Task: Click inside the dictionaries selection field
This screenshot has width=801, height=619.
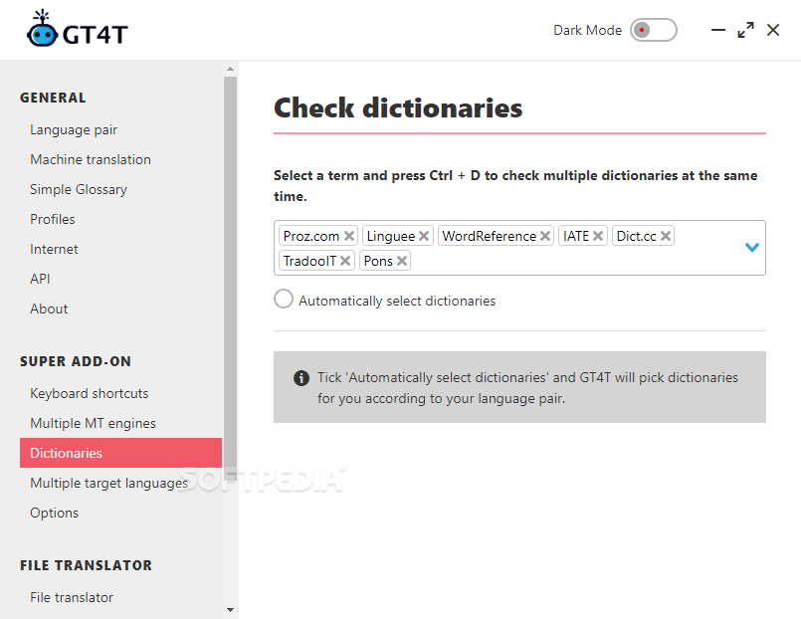Action: [519, 248]
